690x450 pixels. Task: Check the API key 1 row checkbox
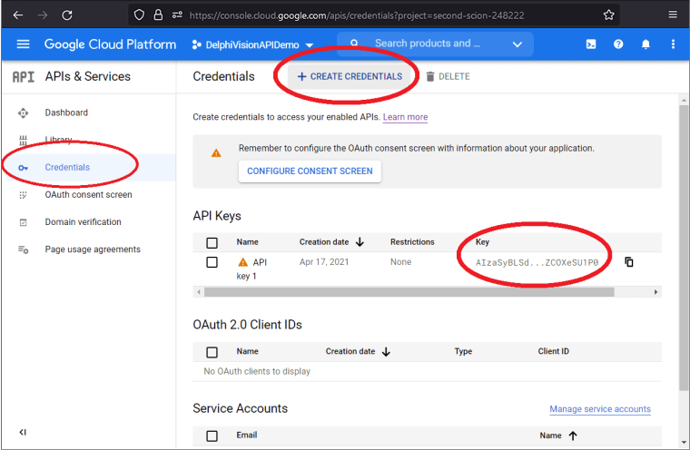click(x=212, y=262)
